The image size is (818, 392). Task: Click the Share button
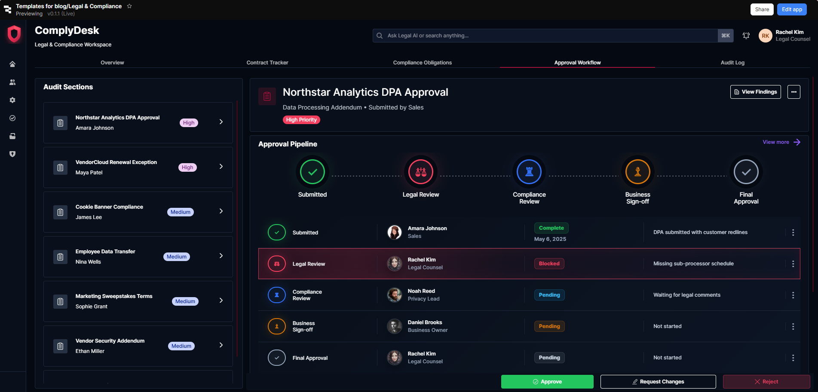coord(762,9)
